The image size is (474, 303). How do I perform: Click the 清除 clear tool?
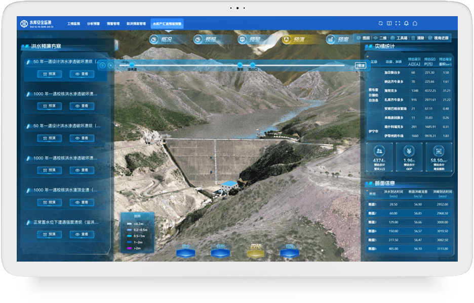click(x=418, y=38)
